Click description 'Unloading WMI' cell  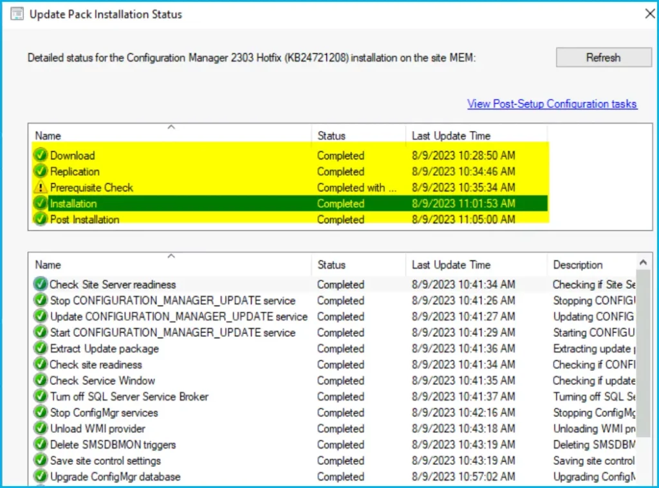click(594, 428)
